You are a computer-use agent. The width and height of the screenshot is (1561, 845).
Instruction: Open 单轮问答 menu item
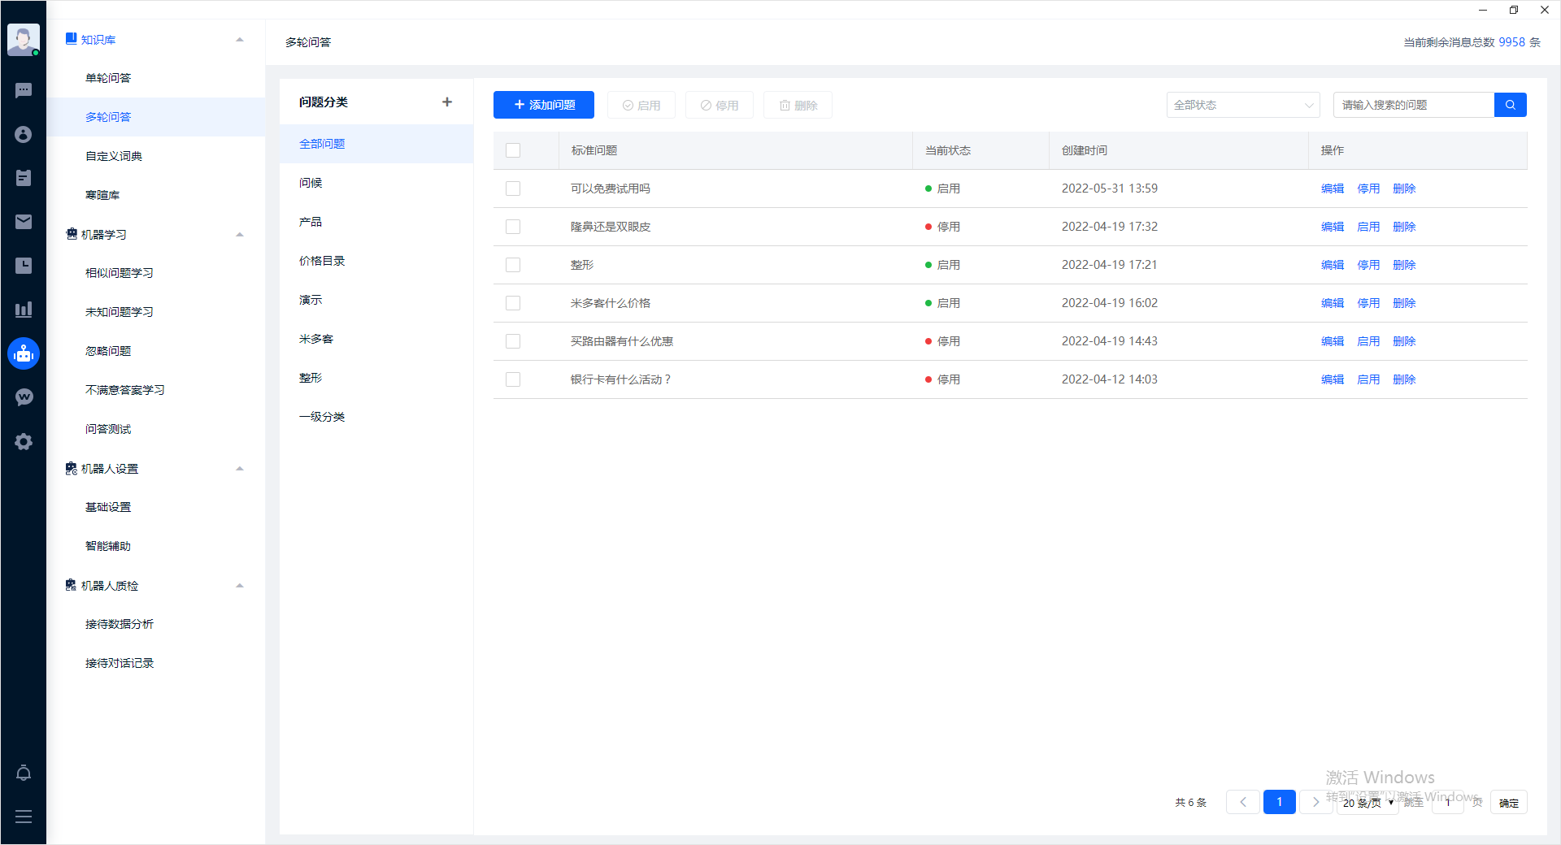pyautogui.click(x=108, y=78)
